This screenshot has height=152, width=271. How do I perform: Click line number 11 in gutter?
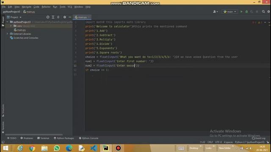click(75, 66)
